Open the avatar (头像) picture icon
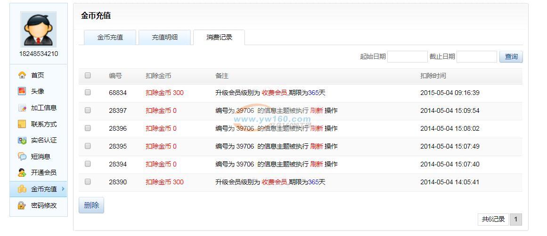The image size is (547, 236). point(22,91)
